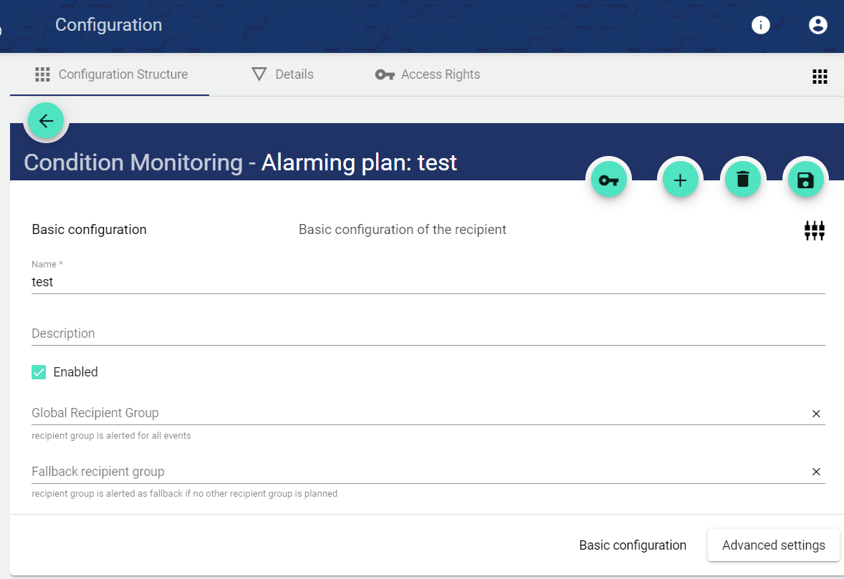Open the Global Recipient Group dropdown
Viewport: 844px width, 579px height.
(x=416, y=413)
